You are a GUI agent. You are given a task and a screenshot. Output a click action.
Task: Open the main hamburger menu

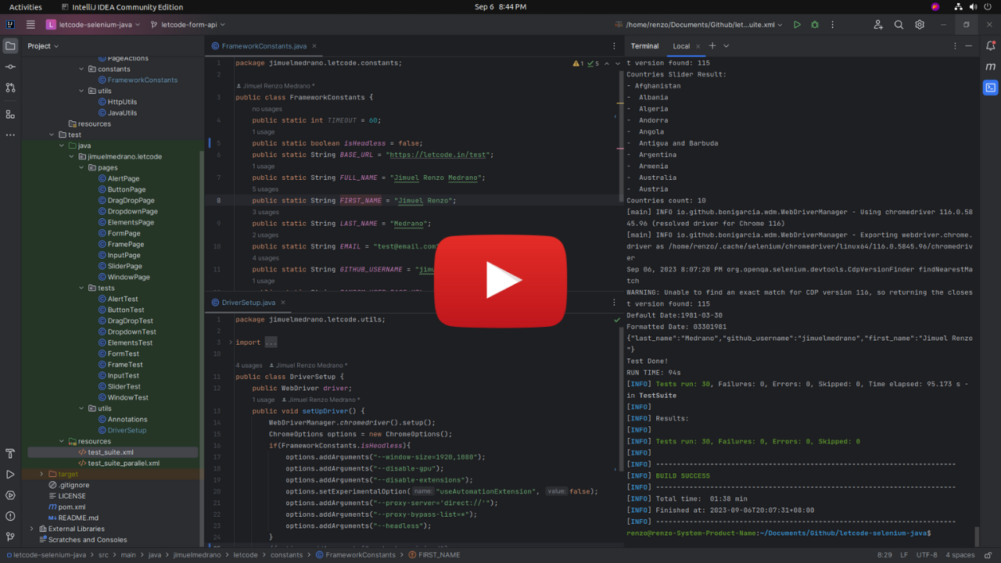coord(30,25)
